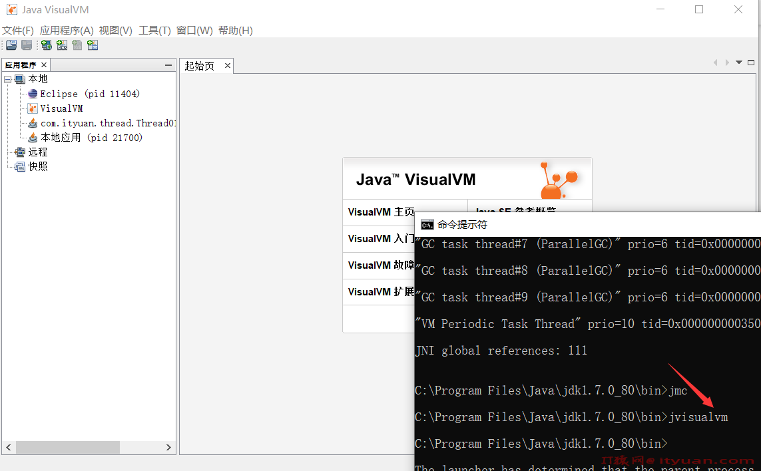Maximize the Java VisualVM window
The image size is (761, 471).
tap(699, 9)
